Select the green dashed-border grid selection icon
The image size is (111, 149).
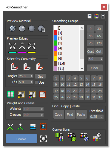point(10,94)
